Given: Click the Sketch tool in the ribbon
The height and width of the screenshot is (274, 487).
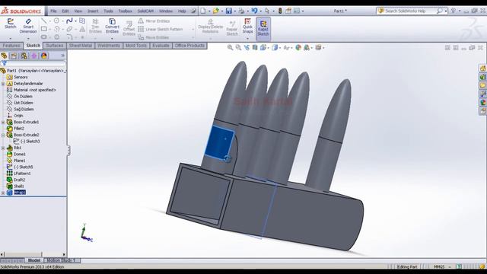Looking at the screenshot, I should point(10,24).
